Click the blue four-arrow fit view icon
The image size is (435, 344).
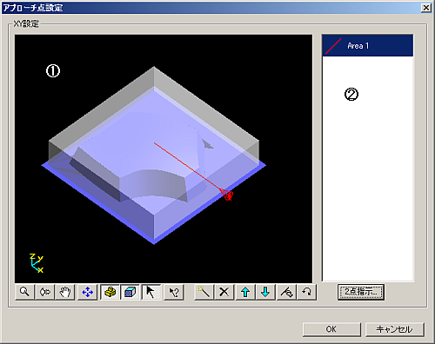(87, 292)
